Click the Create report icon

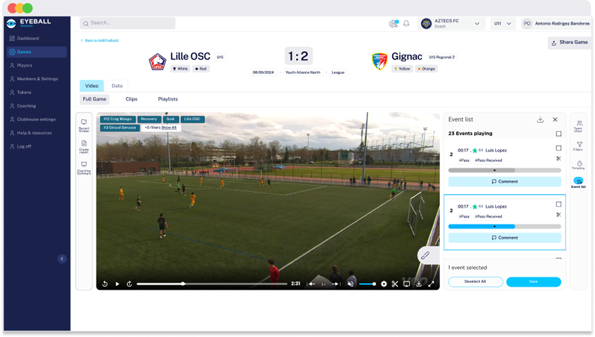tap(84, 146)
